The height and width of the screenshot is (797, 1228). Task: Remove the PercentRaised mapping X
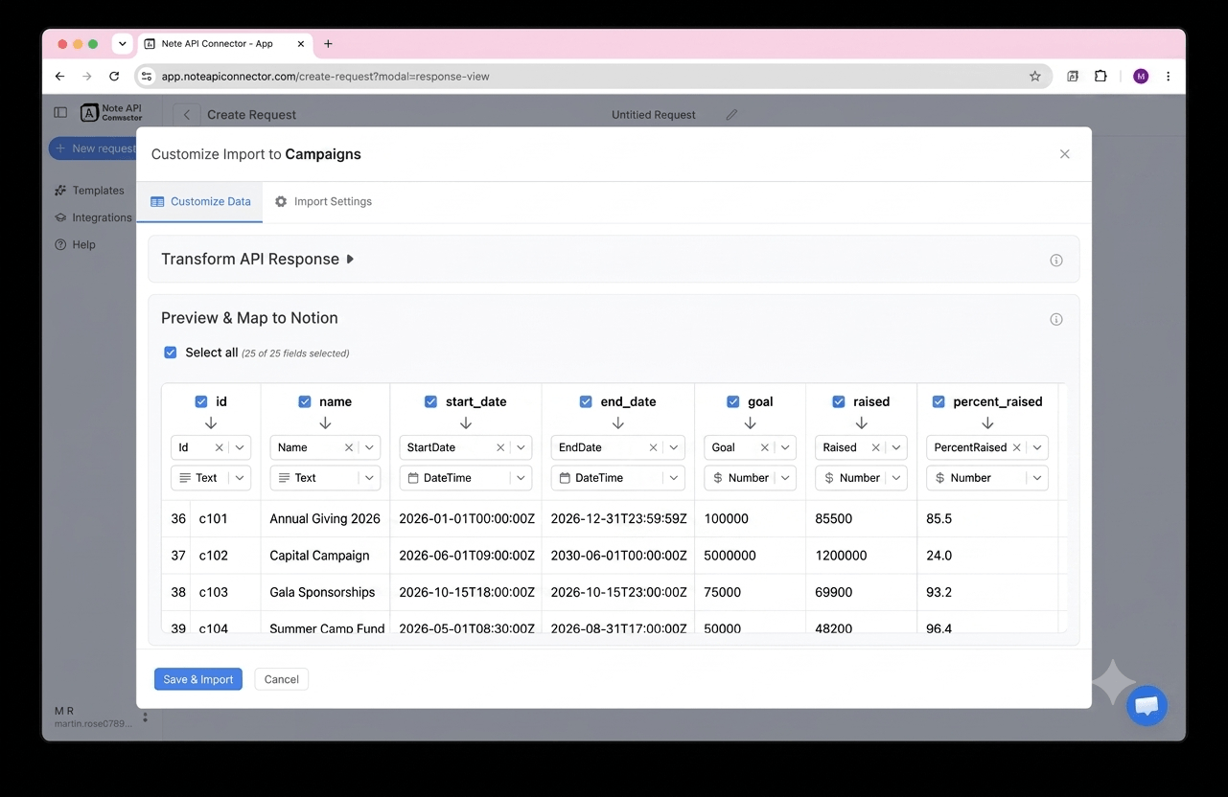point(1016,447)
